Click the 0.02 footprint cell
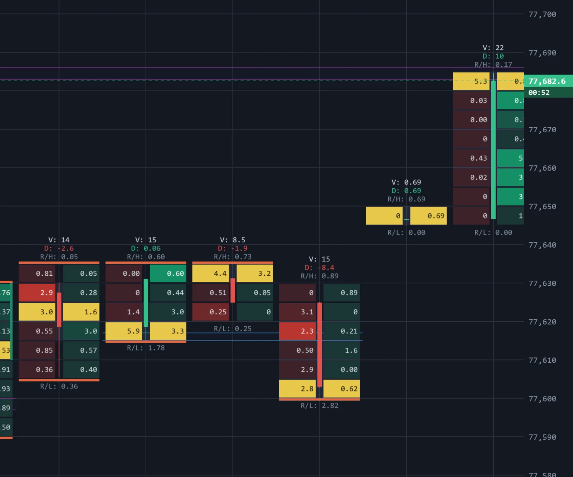573x477 pixels. (471, 177)
